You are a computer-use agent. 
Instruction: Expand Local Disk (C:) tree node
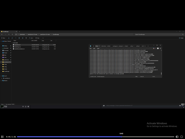click(2, 78)
